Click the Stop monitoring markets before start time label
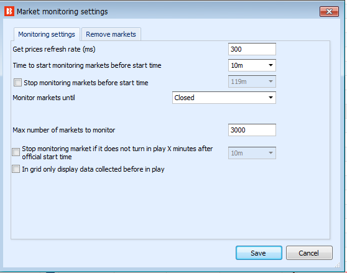Viewport: 347px width, 273px height. click(86, 83)
